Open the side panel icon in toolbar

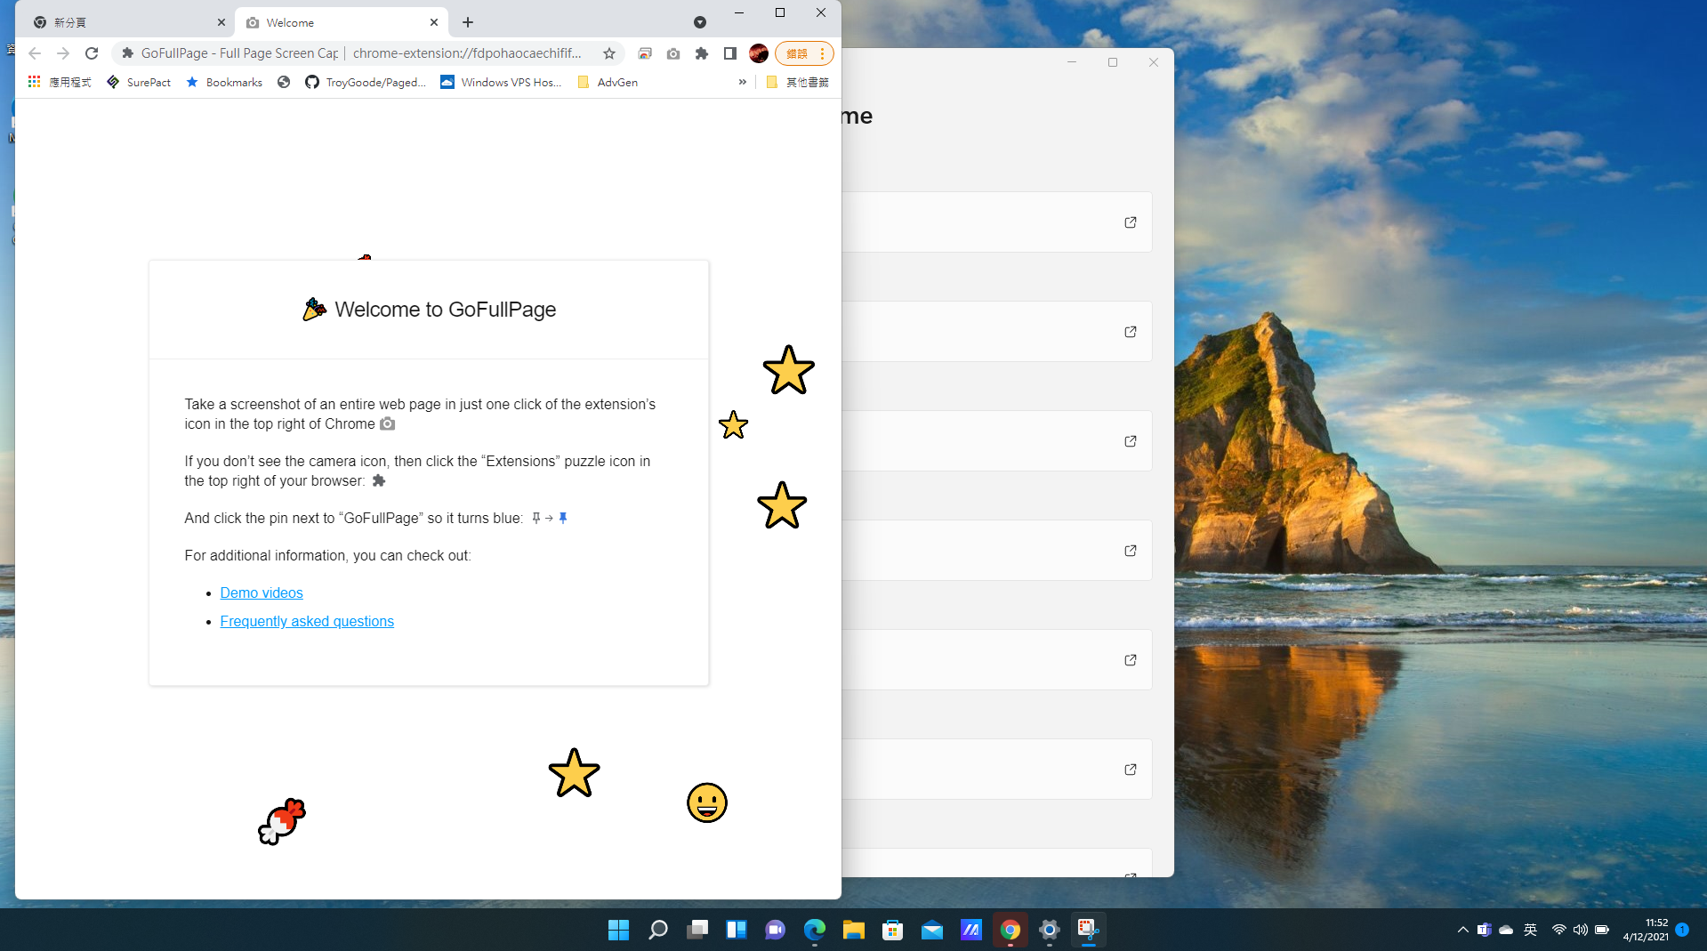(x=730, y=53)
